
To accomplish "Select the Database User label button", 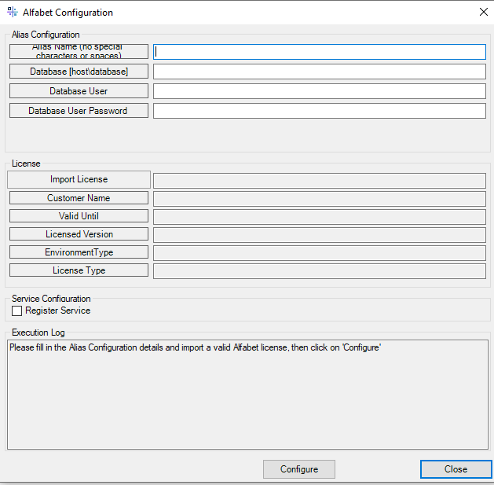I will coord(79,91).
